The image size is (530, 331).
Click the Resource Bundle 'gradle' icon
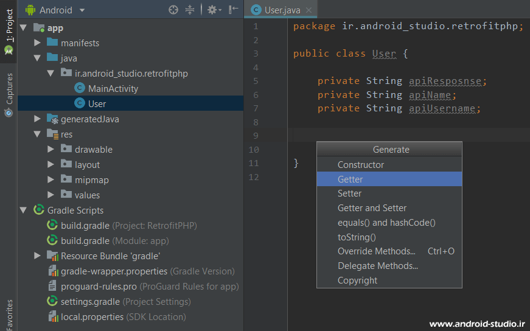[x=52, y=256]
